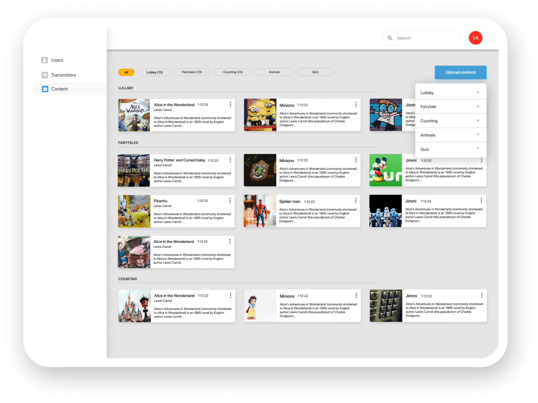Click the COUNTING section heading
This screenshot has height=403, width=538.
[x=128, y=279]
